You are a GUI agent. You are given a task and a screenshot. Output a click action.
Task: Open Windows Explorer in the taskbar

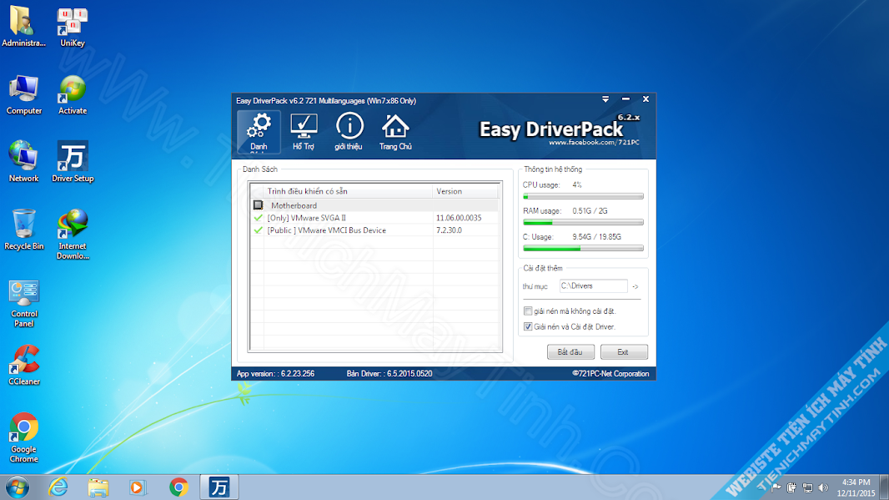pos(98,487)
